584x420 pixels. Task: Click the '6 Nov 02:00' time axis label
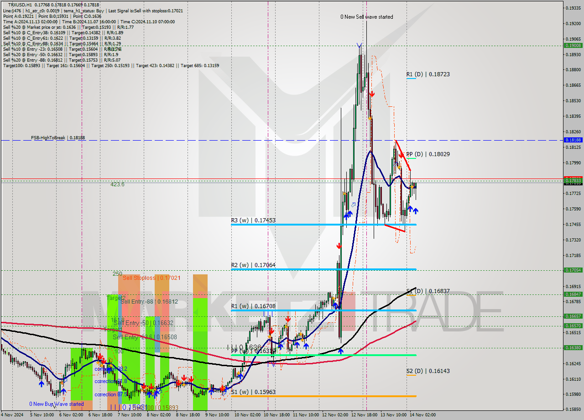point(71,415)
